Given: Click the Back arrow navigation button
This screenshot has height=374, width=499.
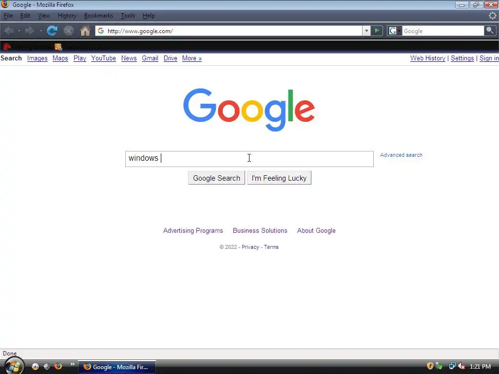Looking at the screenshot, I should click(9, 31).
